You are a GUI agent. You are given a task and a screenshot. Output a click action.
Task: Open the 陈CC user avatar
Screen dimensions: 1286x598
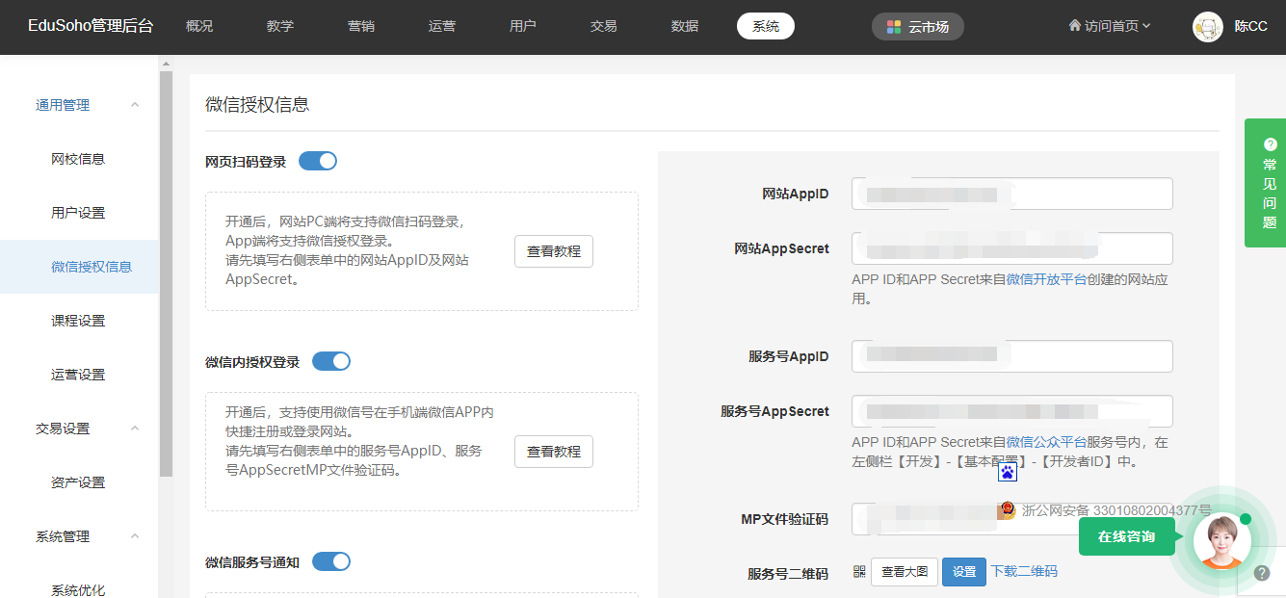(x=1208, y=27)
